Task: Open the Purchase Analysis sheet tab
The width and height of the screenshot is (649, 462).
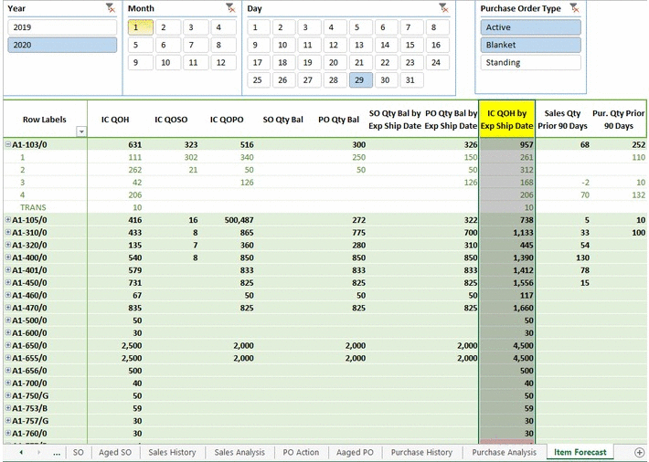Action: tap(504, 453)
